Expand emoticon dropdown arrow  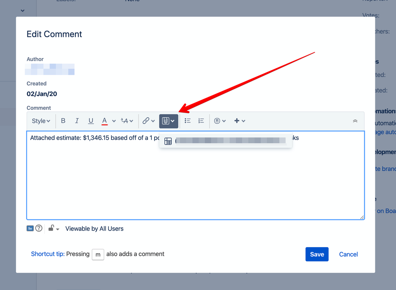[224, 121]
